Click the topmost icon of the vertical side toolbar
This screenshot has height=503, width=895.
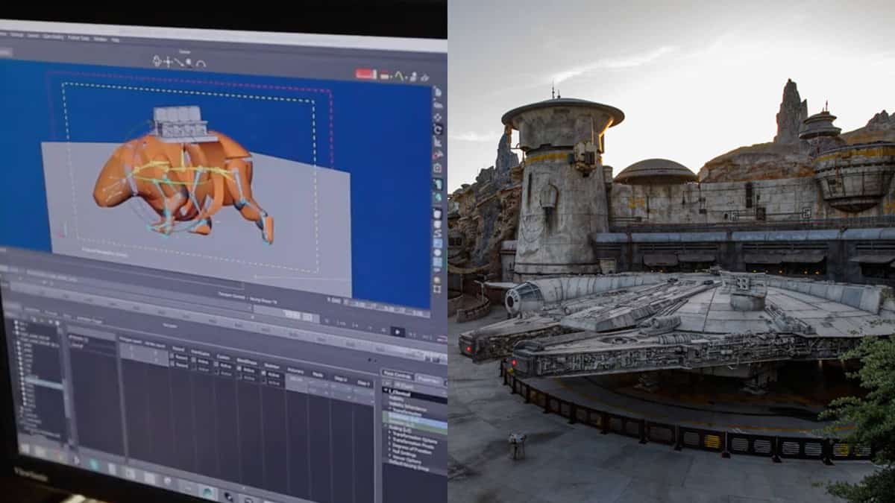click(438, 91)
